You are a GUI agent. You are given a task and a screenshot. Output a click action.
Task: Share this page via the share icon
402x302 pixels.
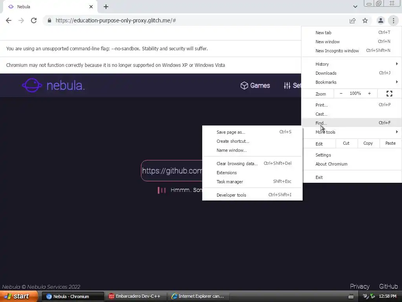point(353,20)
